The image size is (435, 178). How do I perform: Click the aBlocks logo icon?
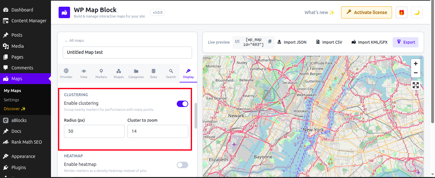6,120
